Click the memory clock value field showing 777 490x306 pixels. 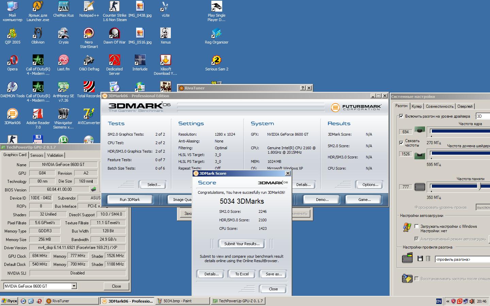pos(406,187)
